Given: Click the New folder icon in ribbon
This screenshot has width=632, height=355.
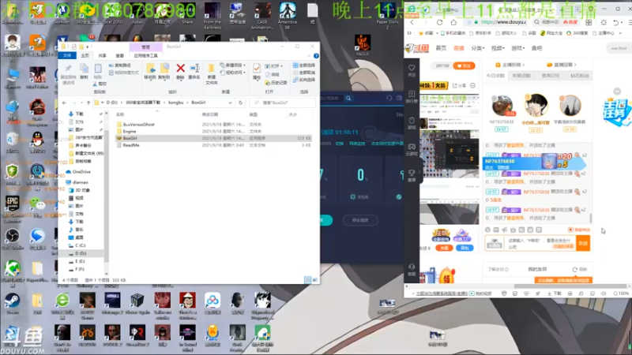Looking at the screenshot, I should pos(211,69).
